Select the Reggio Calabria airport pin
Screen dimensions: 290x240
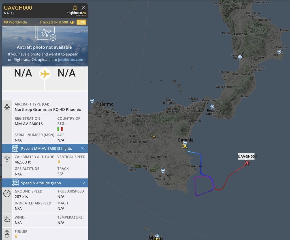pyautogui.click(x=212, y=107)
